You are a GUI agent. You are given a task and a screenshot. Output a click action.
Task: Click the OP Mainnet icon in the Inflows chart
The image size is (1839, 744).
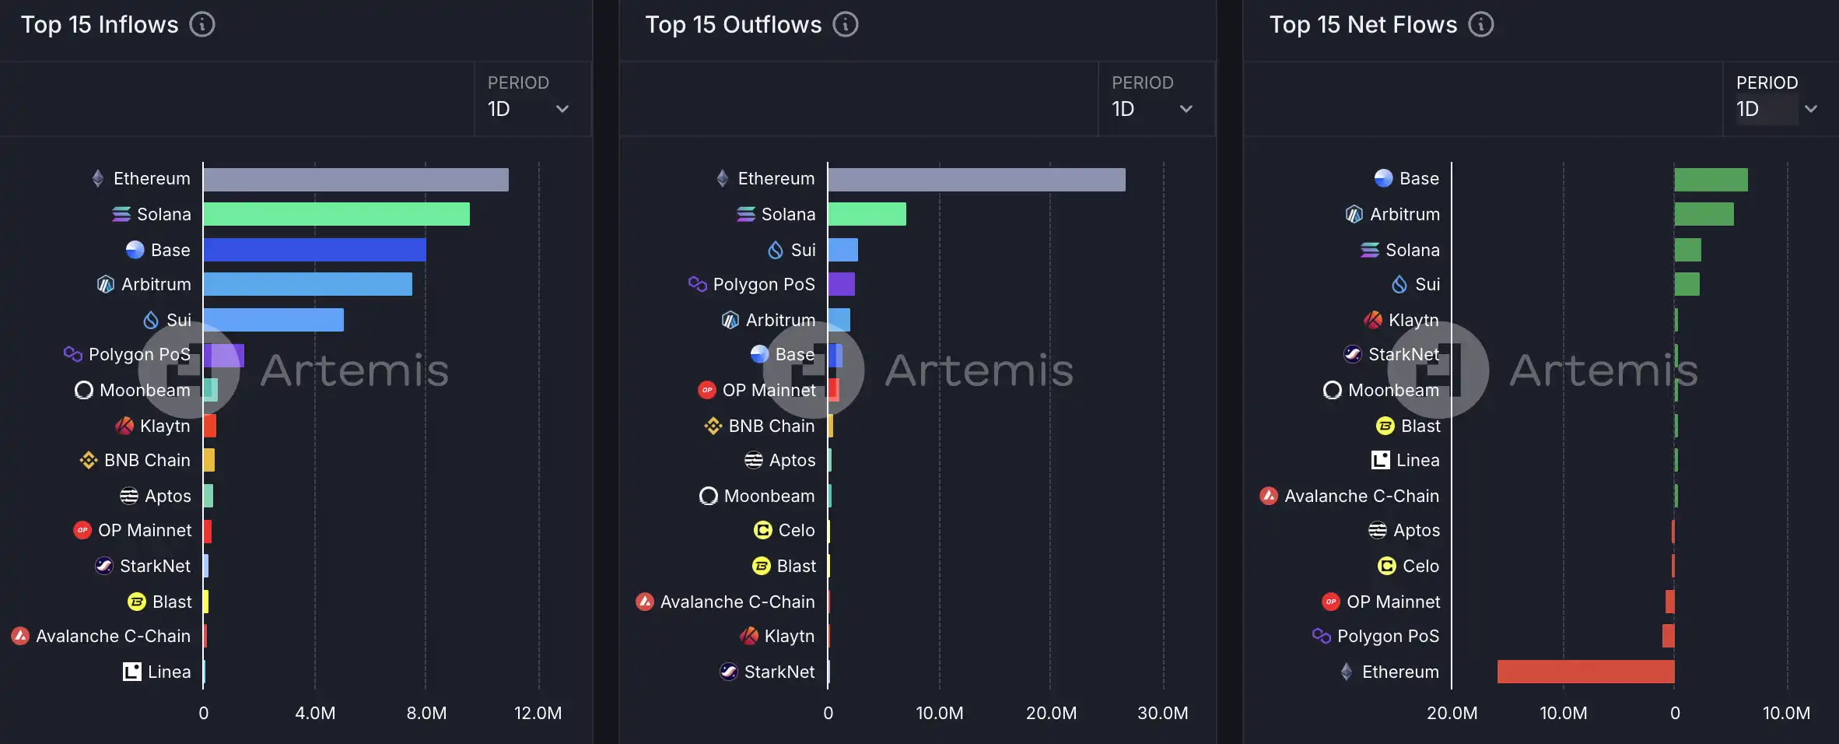point(82,531)
